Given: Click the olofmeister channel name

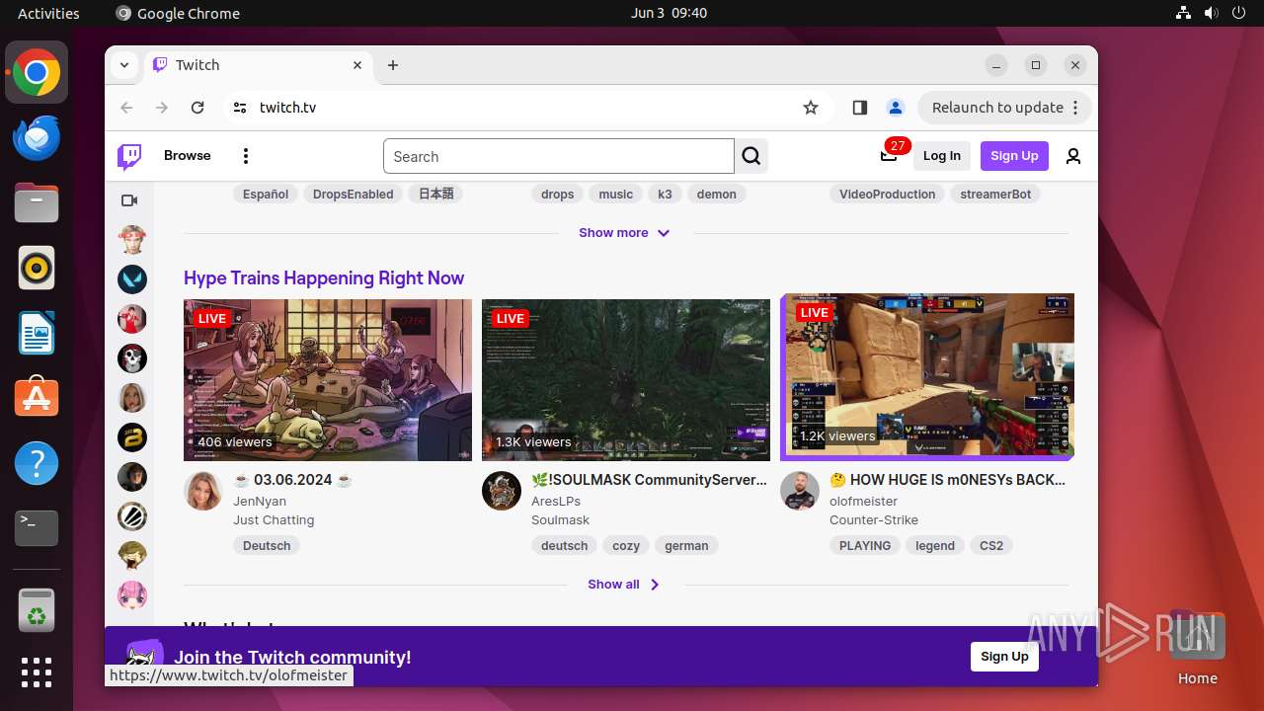Looking at the screenshot, I should click(863, 502).
